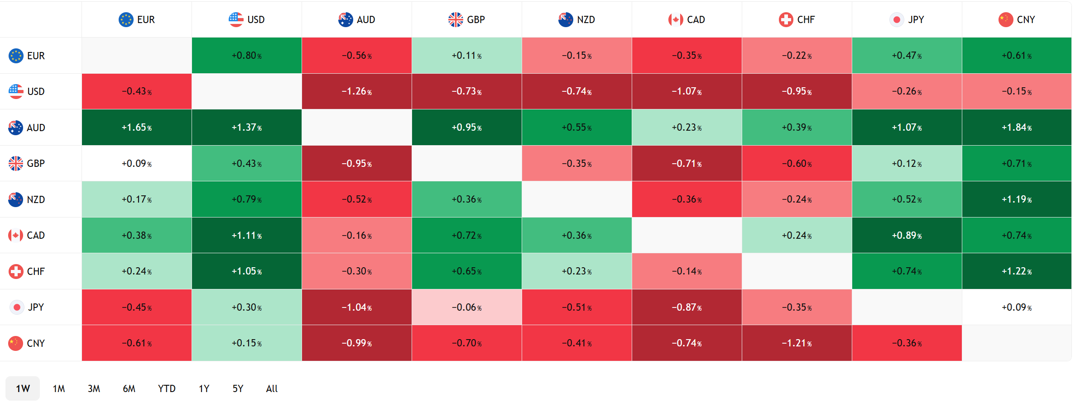Choose the 5Y time range
The height and width of the screenshot is (402, 1085).
coord(238,388)
